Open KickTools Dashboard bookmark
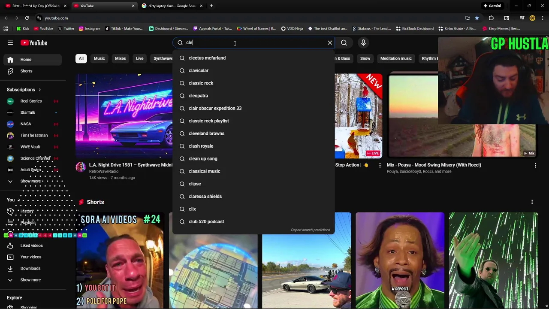549x309 pixels. tap(414, 29)
